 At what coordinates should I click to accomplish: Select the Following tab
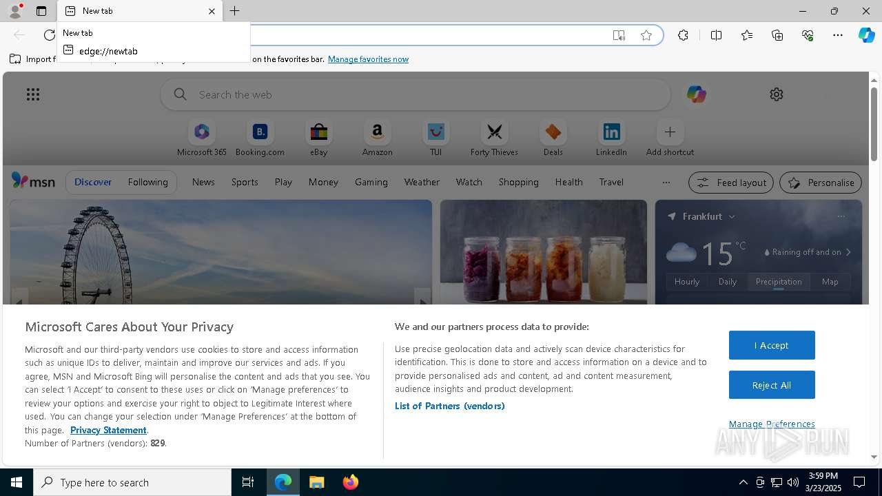point(147,182)
